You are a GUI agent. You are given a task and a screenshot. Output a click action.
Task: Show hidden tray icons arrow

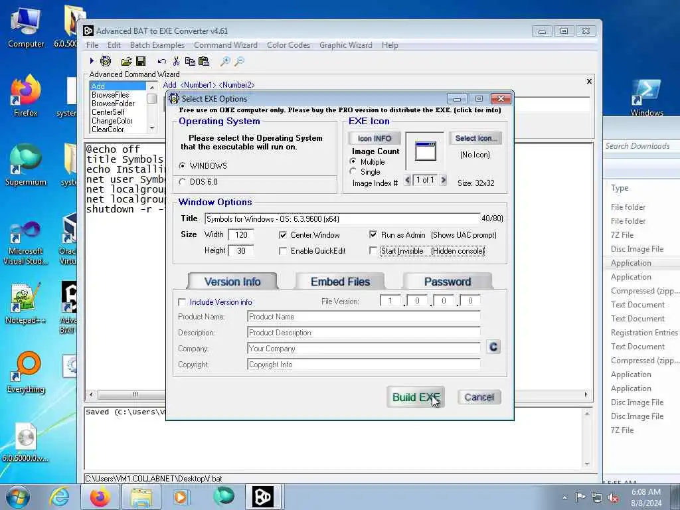click(x=564, y=497)
